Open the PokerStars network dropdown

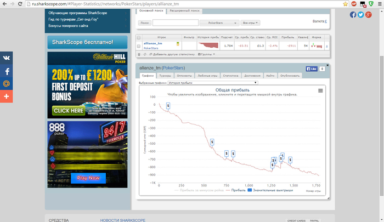219,23
